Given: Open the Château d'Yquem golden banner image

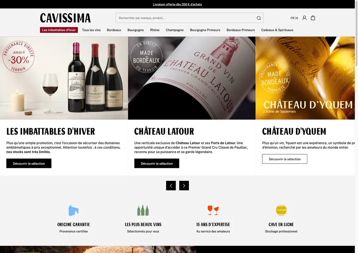Looking at the screenshot, I should pyautogui.click(x=305, y=78).
